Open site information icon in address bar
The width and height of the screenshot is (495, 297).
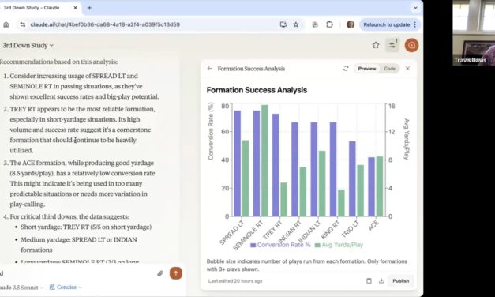[22, 24]
